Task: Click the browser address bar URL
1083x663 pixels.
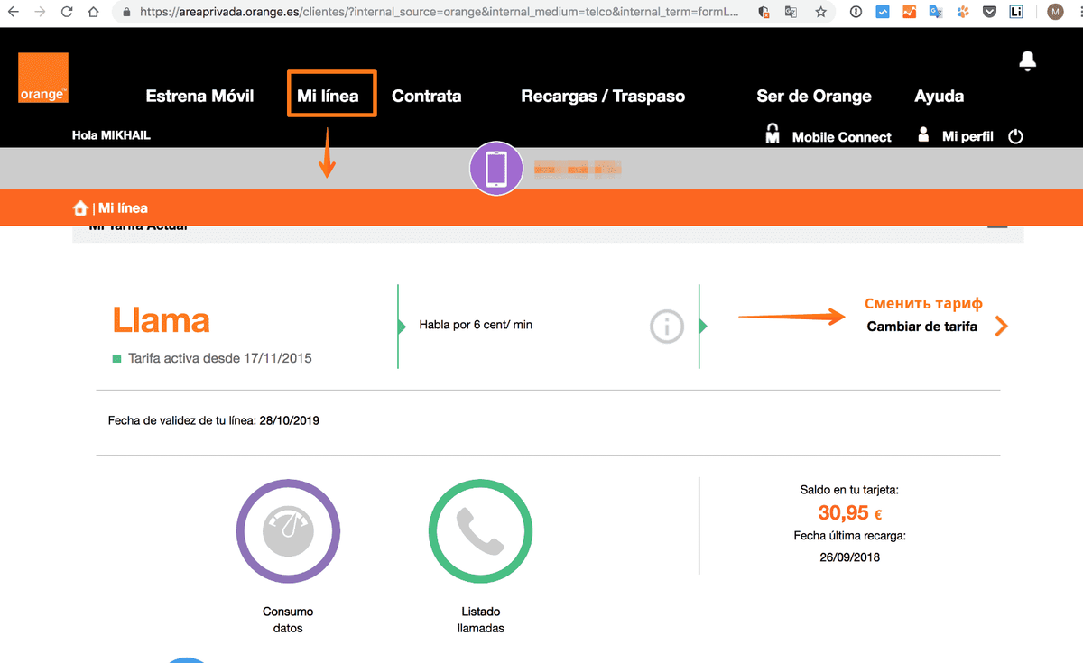Action: point(439,13)
